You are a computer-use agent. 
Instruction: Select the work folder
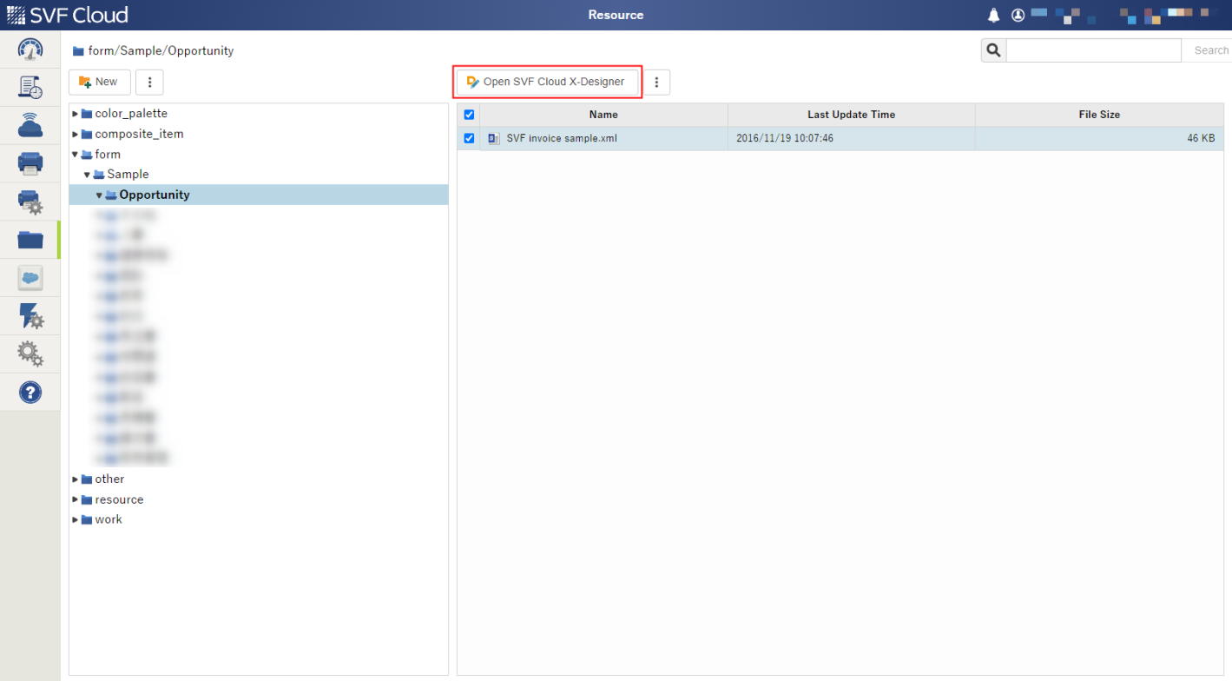[x=109, y=519]
